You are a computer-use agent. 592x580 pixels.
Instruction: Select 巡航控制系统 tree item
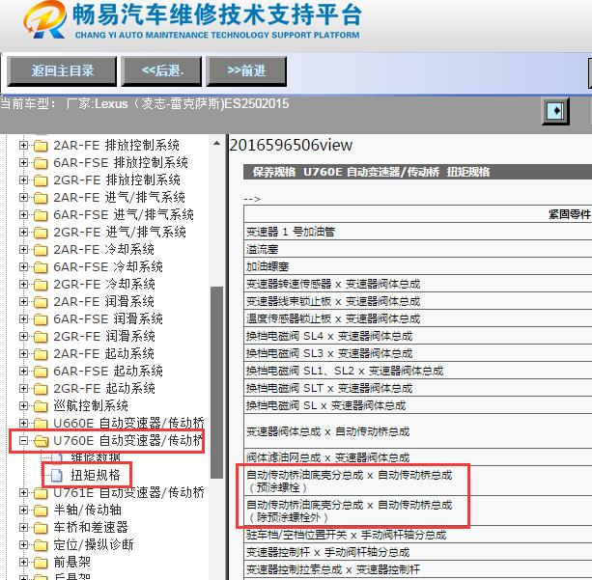pyautogui.click(x=91, y=405)
